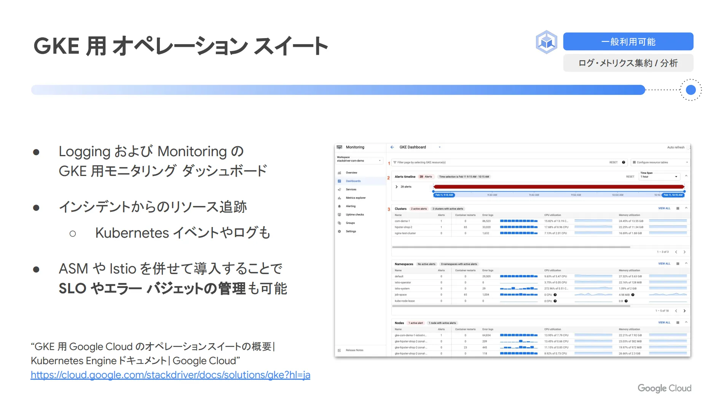Click the nginx-test-cluster cluster name
Viewport: 724px width, 403px height.
[x=405, y=233]
